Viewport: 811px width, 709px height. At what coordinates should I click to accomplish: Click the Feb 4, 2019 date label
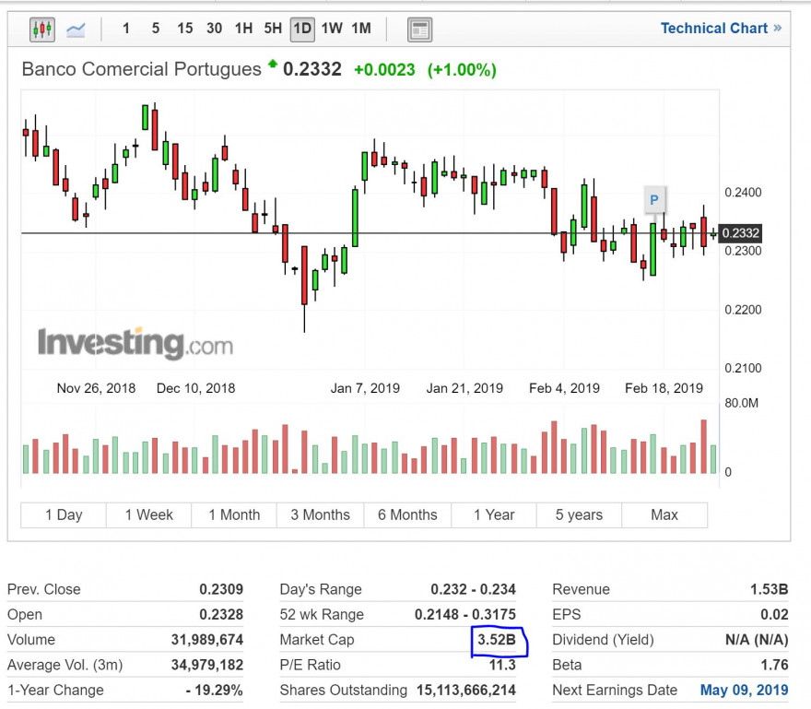click(x=564, y=389)
